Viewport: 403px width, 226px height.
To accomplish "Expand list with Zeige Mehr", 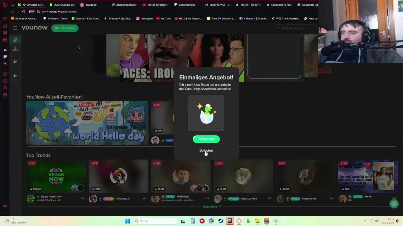I will coord(212,207).
